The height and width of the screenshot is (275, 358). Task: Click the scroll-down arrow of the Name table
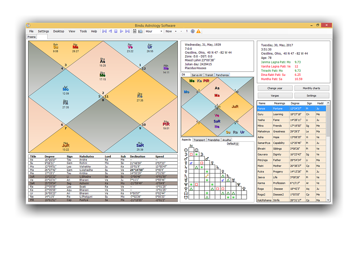328,200
